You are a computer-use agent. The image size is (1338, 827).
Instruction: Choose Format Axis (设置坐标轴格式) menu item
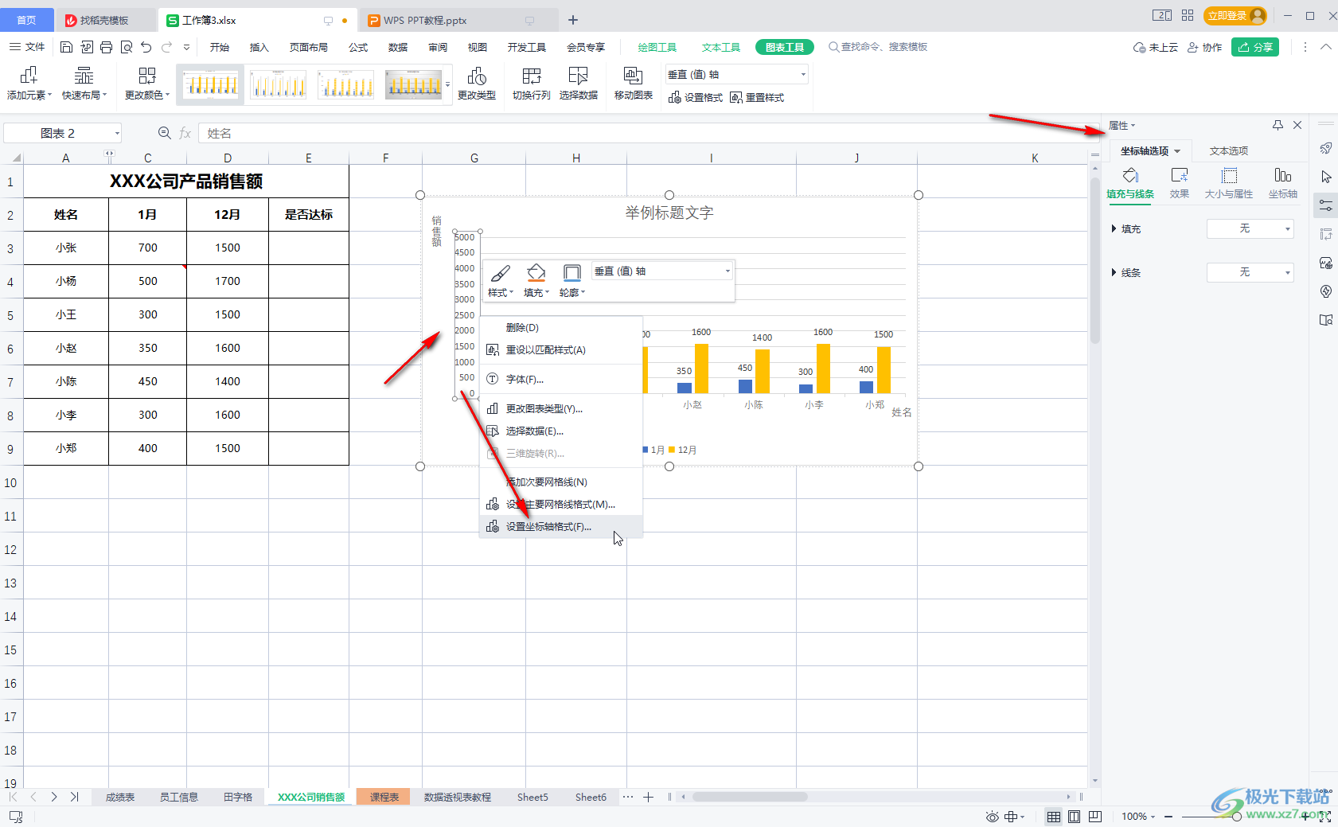[561, 526]
